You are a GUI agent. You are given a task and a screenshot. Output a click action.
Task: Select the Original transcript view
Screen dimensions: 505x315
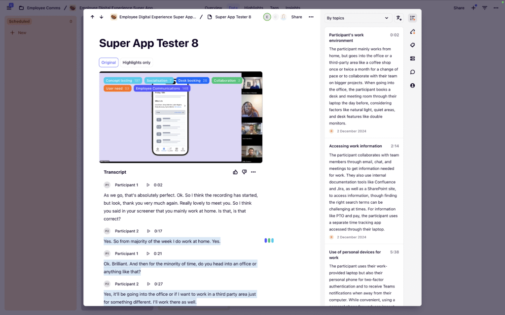tap(108, 63)
